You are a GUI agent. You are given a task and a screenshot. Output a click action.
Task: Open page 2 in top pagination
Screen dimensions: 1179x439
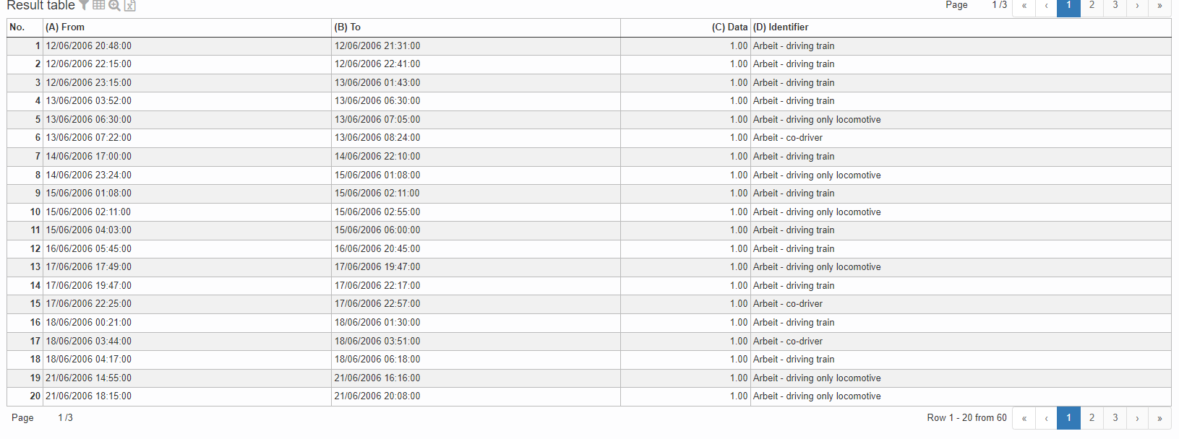(1092, 6)
